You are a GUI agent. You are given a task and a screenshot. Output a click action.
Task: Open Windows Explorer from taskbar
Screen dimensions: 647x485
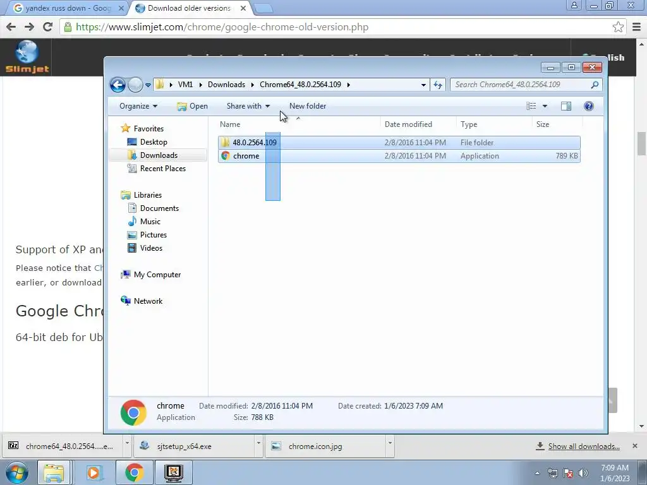click(x=54, y=472)
